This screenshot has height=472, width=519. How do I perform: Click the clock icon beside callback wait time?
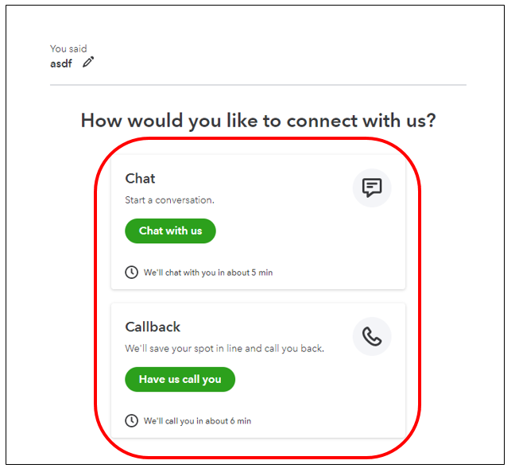click(131, 420)
